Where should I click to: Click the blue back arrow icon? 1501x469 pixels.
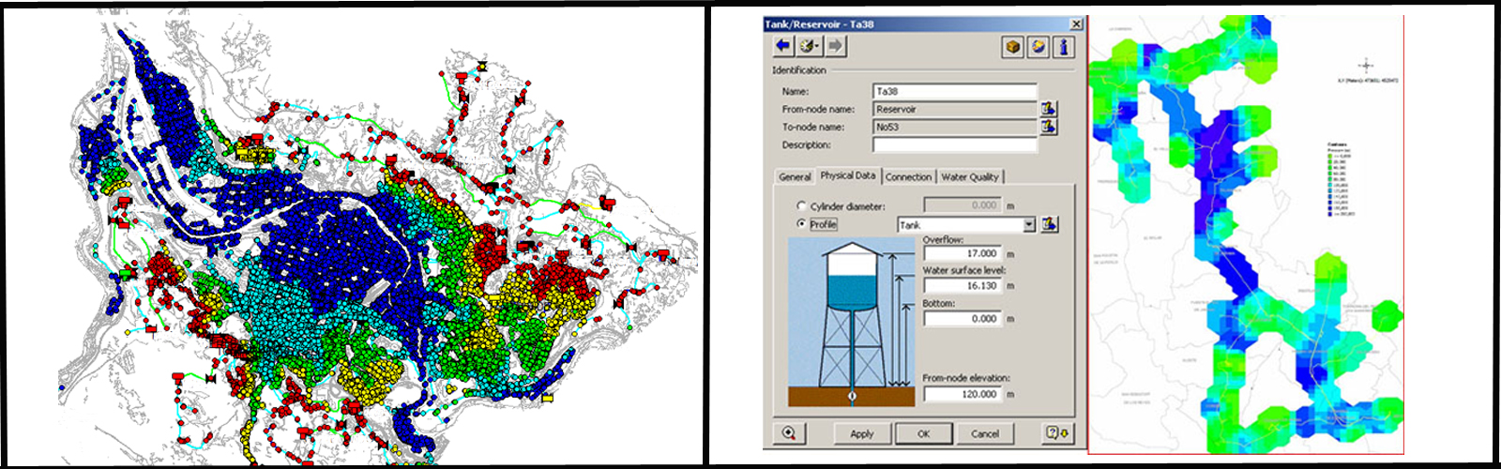[x=783, y=46]
